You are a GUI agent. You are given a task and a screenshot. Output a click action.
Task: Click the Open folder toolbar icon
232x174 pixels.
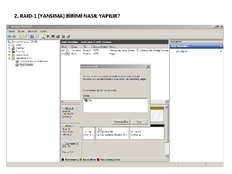click(x=58, y=36)
